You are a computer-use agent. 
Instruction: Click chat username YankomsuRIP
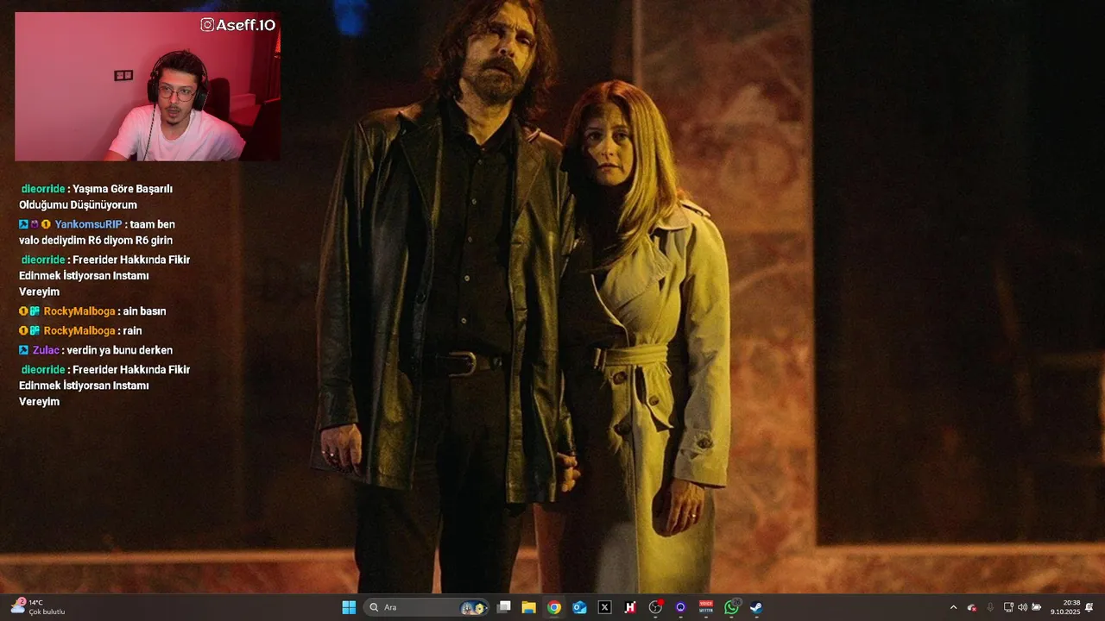(x=88, y=224)
